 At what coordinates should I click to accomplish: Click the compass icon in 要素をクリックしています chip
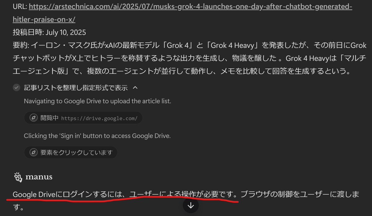click(33, 152)
